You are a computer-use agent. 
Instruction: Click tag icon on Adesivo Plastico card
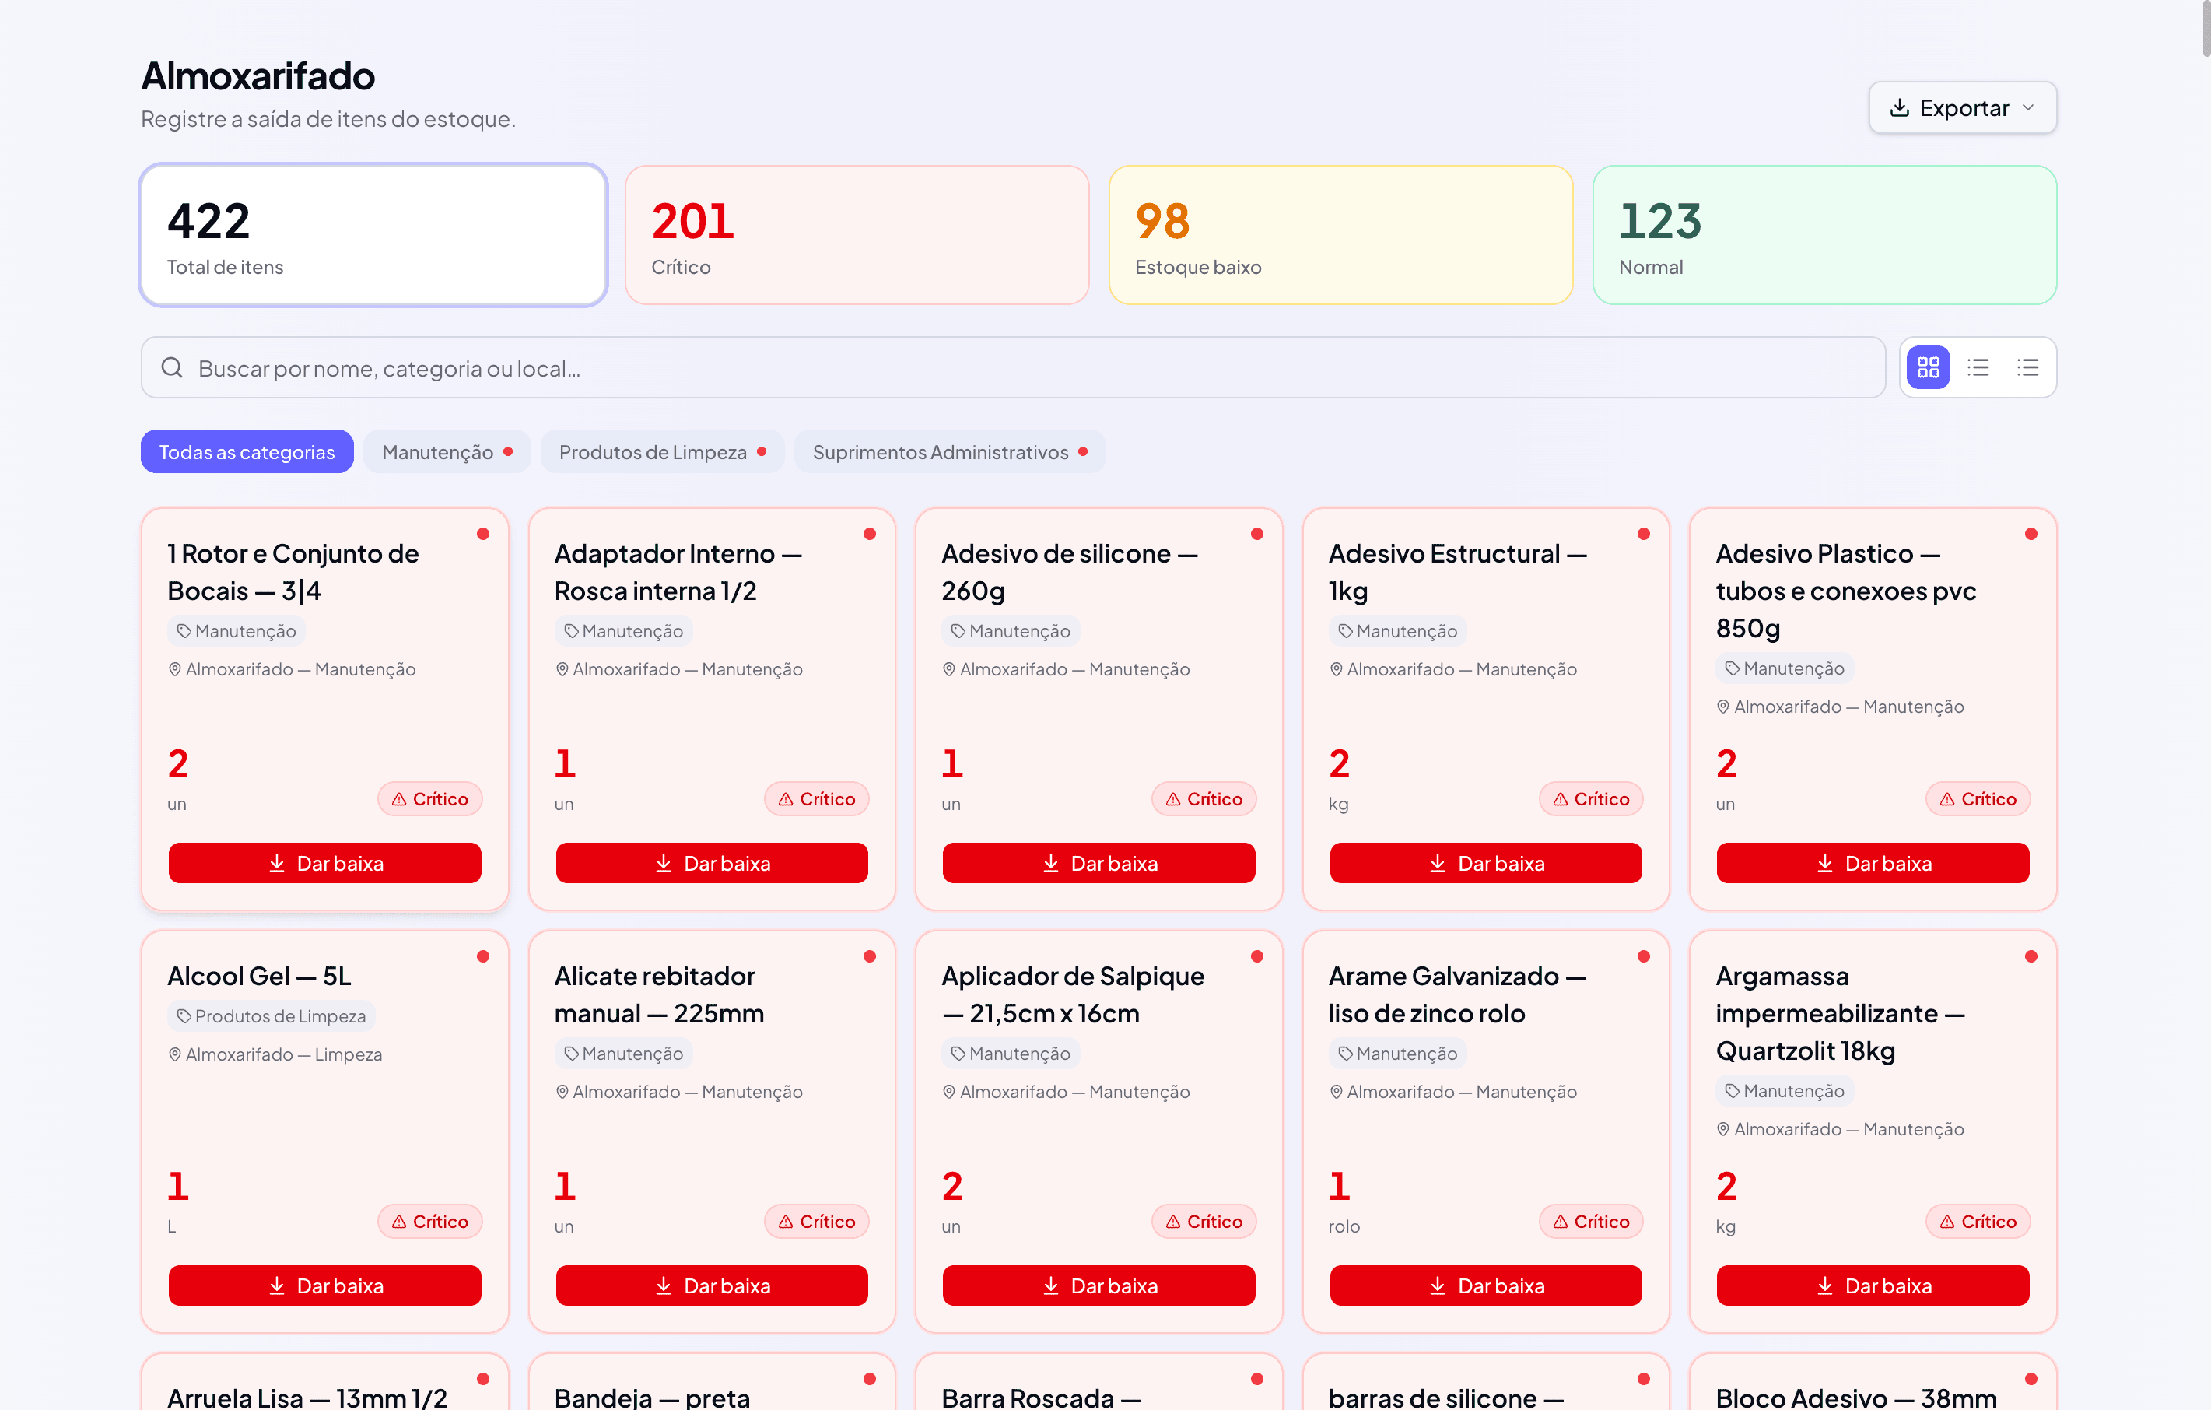(x=1733, y=668)
